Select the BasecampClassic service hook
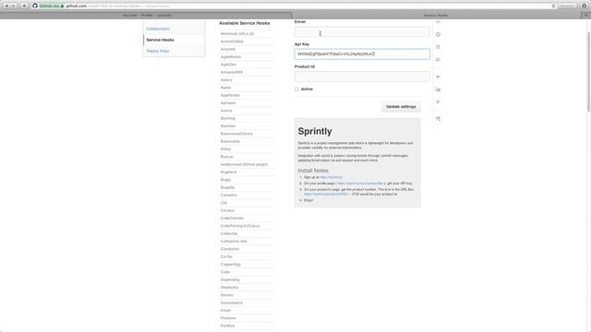Screen dimensions: 591x332 (236, 134)
